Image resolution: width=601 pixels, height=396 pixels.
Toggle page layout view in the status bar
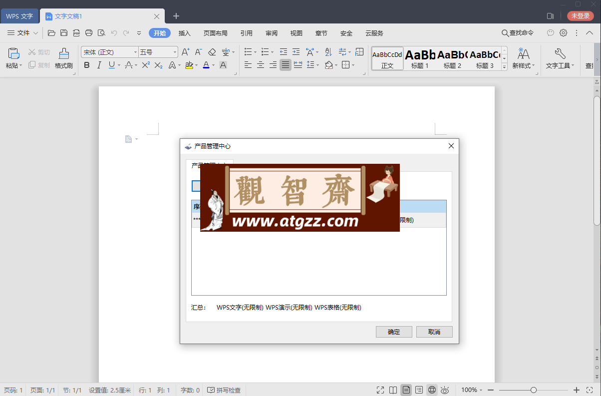click(x=406, y=390)
